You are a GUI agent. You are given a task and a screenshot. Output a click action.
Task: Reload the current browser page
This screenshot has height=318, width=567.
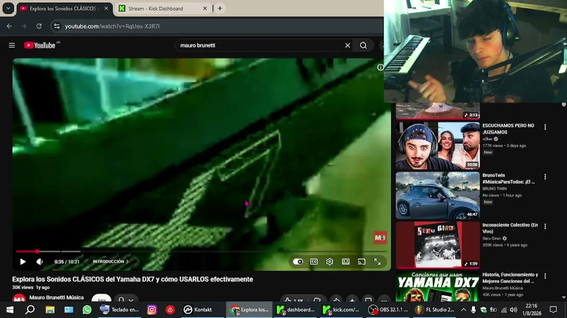tap(39, 26)
